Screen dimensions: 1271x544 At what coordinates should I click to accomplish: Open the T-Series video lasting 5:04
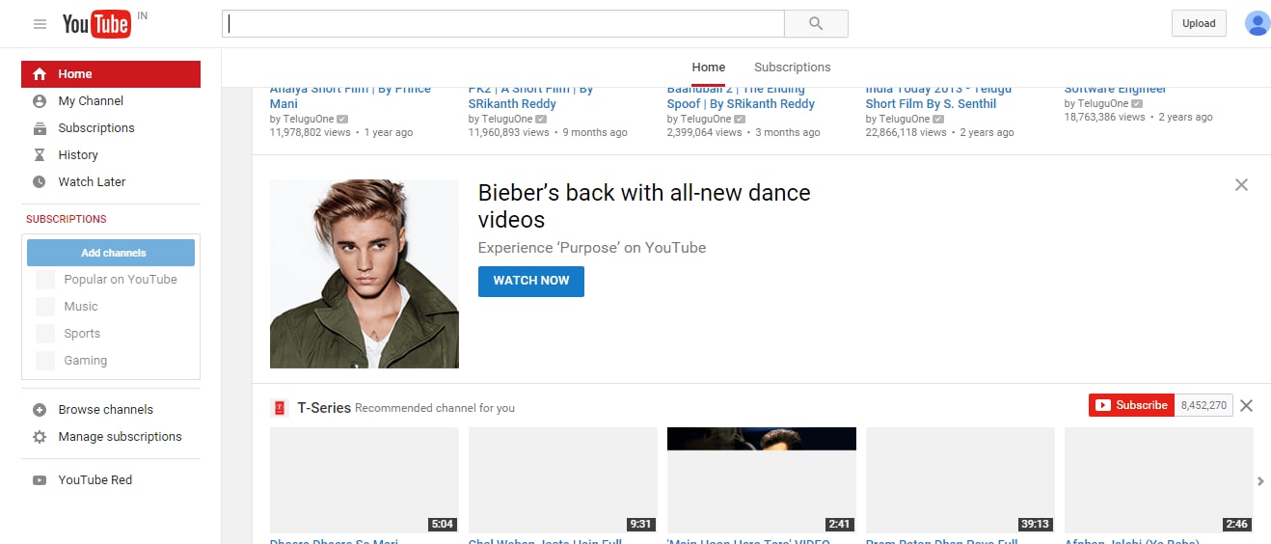[365, 480]
